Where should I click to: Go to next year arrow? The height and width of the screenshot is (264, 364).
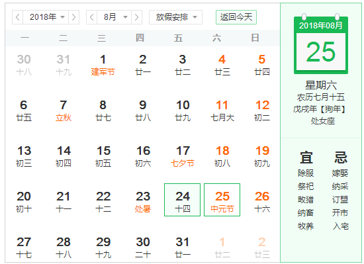point(74,17)
